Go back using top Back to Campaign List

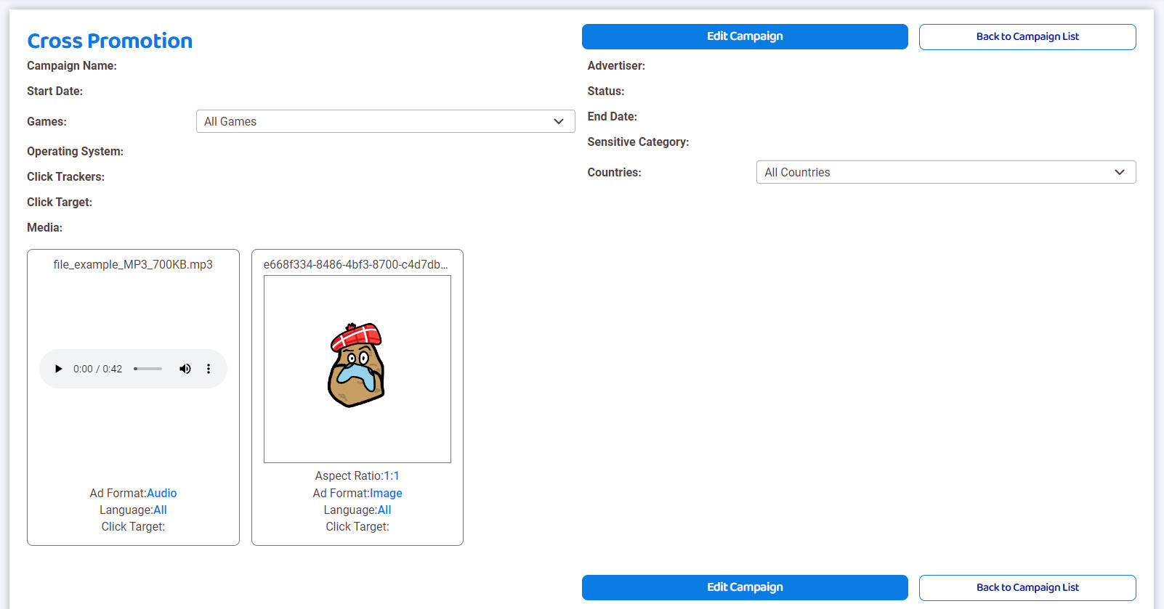[1027, 37]
